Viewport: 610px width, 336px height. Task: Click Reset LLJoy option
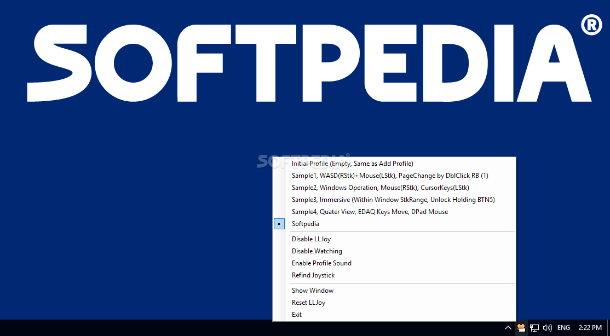[x=394, y=303]
